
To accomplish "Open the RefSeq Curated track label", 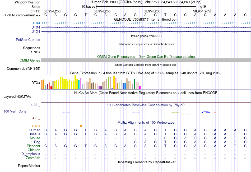I will pos(28,40).
